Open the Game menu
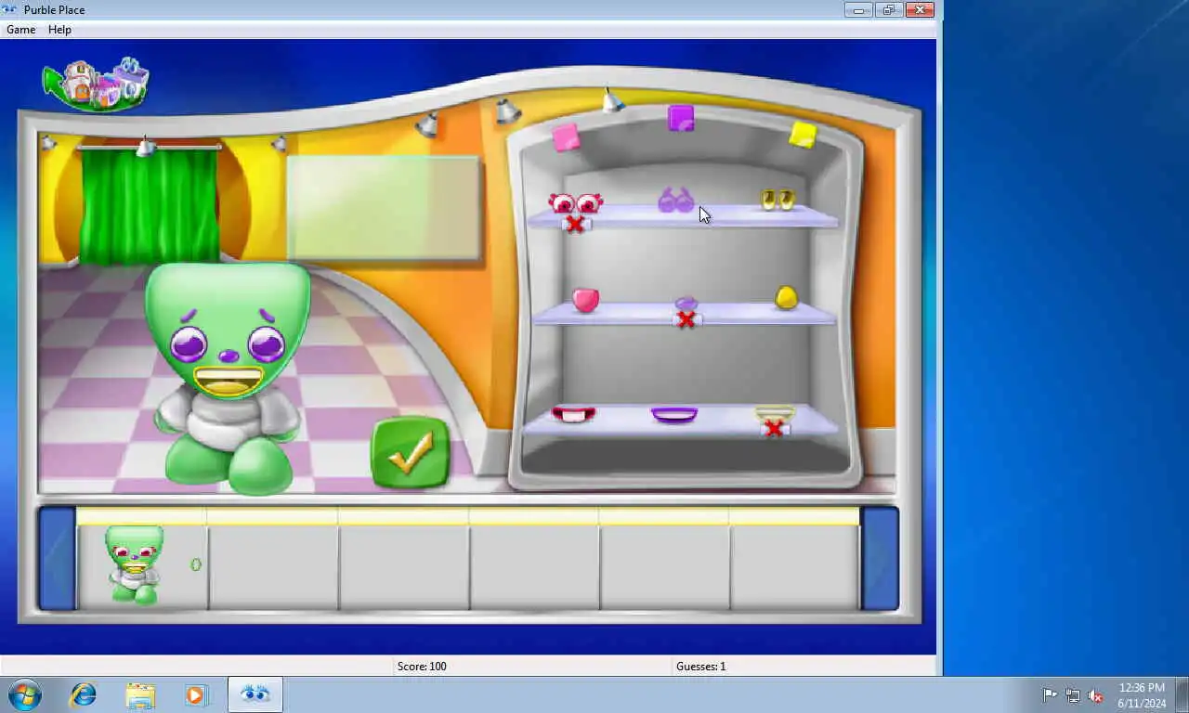This screenshot has height=713, width=1189. coord(20,30)
